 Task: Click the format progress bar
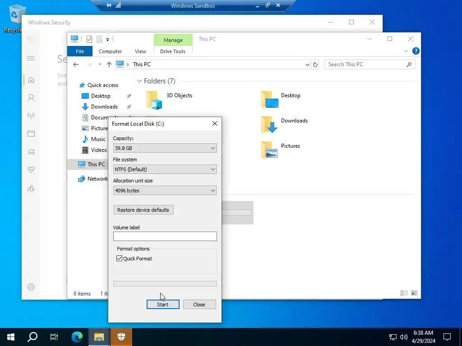[x=165, y=284]
